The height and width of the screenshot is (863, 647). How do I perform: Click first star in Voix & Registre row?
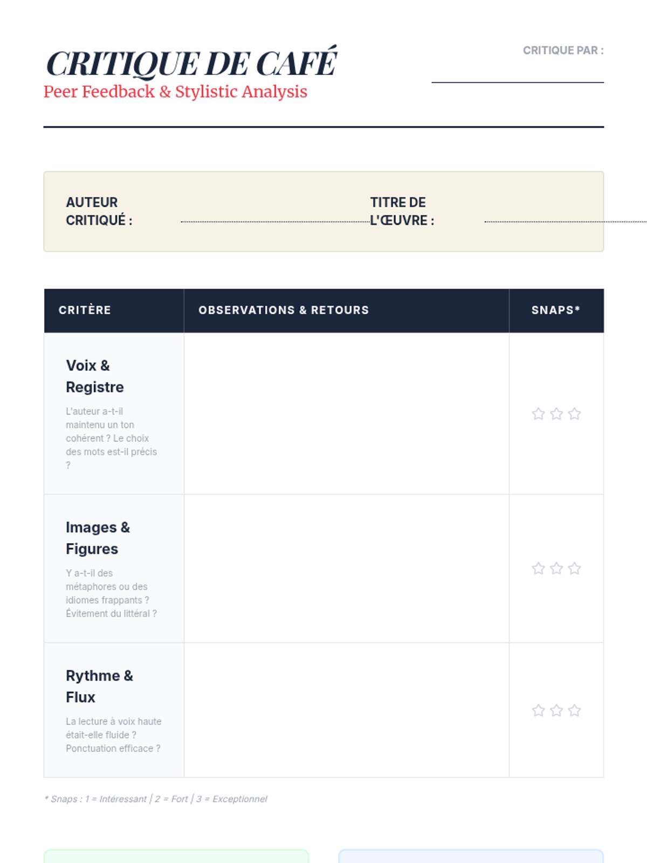[538, 414]
